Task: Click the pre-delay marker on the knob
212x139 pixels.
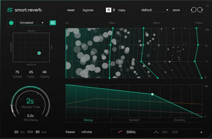Action: 12,105
